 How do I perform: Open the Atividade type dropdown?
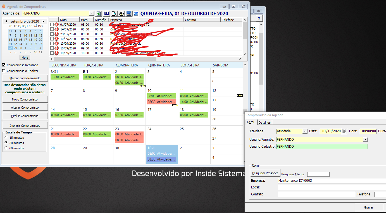pos(305,131)
